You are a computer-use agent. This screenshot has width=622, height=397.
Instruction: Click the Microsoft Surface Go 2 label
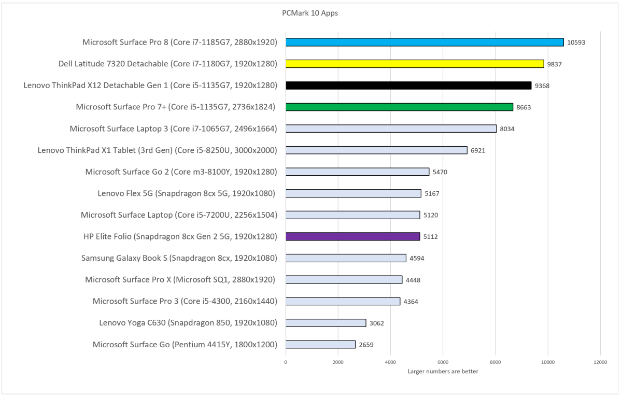(x=181, y=172)
